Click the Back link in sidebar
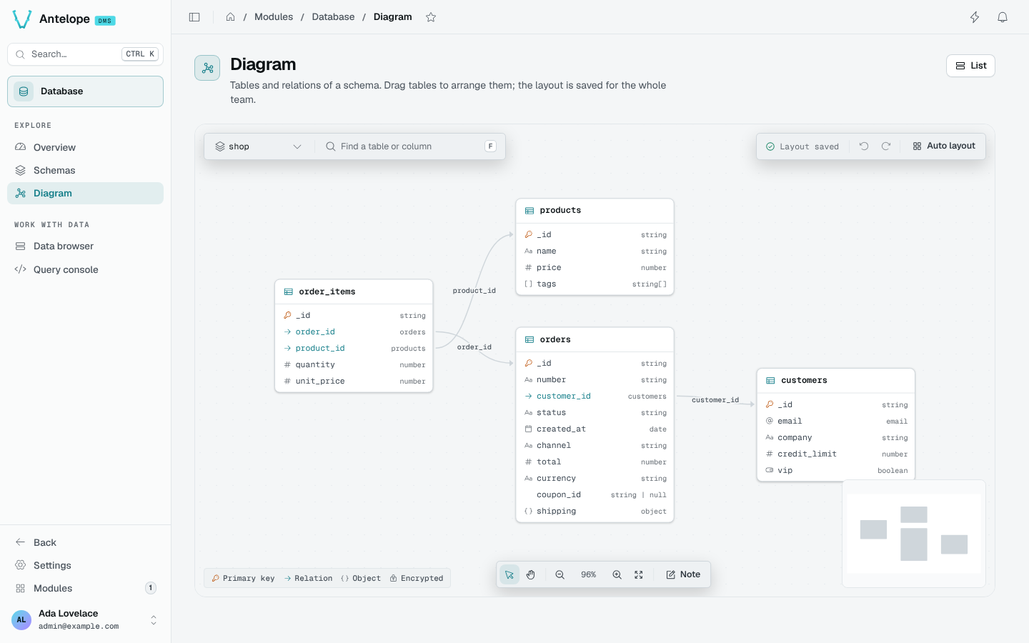The image size is (1029, 643). pos(85,542)
